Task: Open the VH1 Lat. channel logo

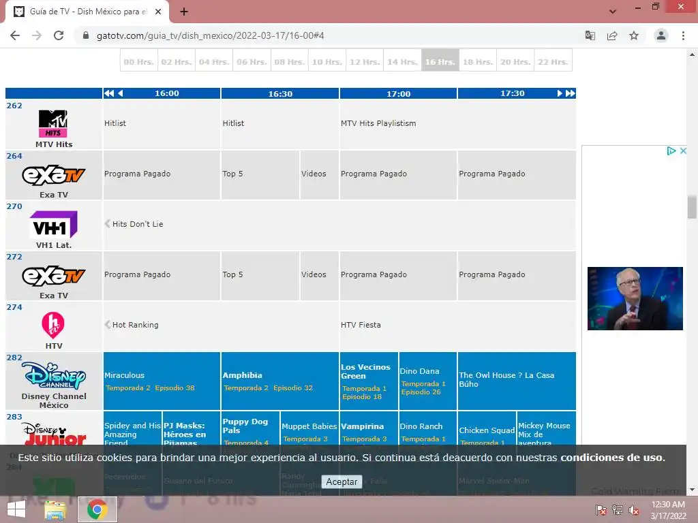Action: [x=53, y=225]
